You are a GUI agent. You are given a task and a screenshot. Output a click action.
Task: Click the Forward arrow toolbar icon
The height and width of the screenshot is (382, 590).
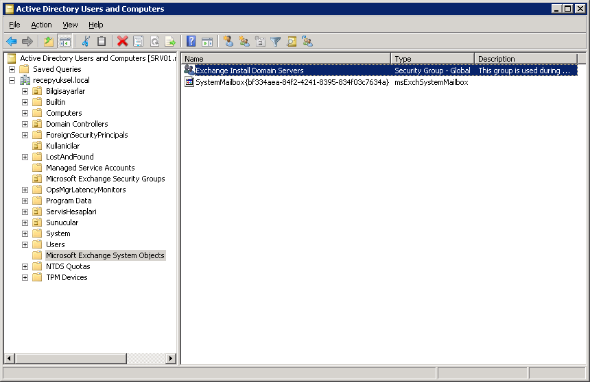[x=27, y=41]
